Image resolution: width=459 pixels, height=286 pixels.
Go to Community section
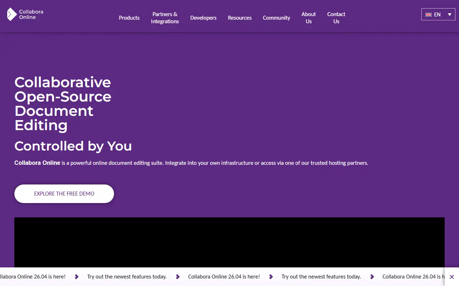276,18
